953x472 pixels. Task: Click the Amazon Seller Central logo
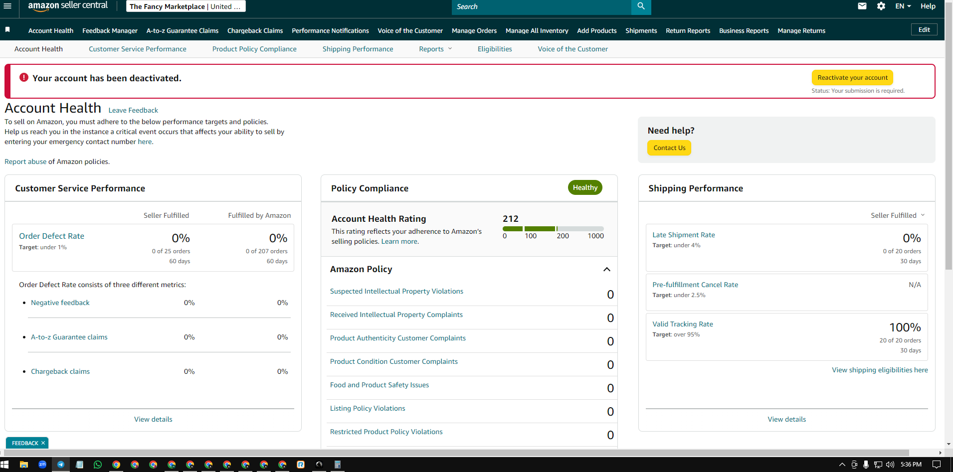pyautogui.click(x=67, y=6)
